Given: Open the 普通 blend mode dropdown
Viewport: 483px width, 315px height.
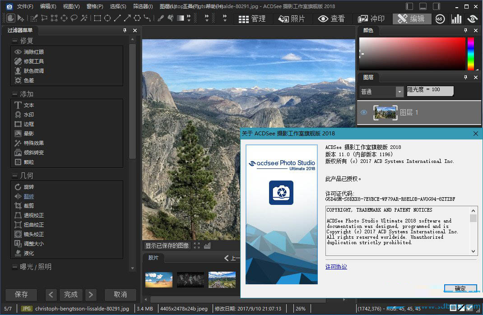Looking at the screenshot, I should (399, 92).
